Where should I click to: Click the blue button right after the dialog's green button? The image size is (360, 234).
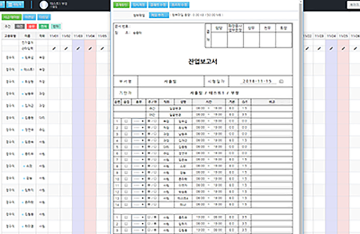[139, 5]
